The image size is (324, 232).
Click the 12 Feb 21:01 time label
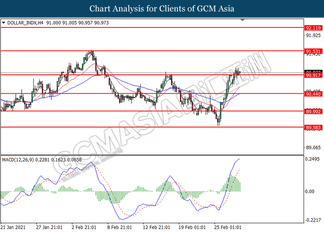[156, 228]
